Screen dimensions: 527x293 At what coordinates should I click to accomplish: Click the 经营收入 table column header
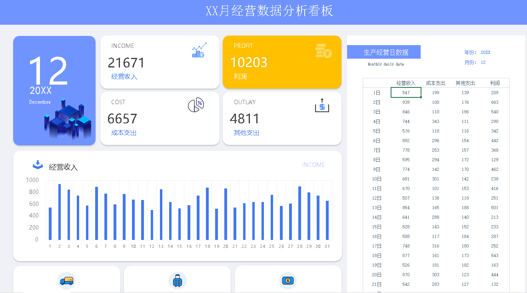coord(406,83)
